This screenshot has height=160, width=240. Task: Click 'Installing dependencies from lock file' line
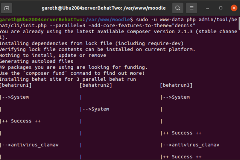click(x=92, y=44)
